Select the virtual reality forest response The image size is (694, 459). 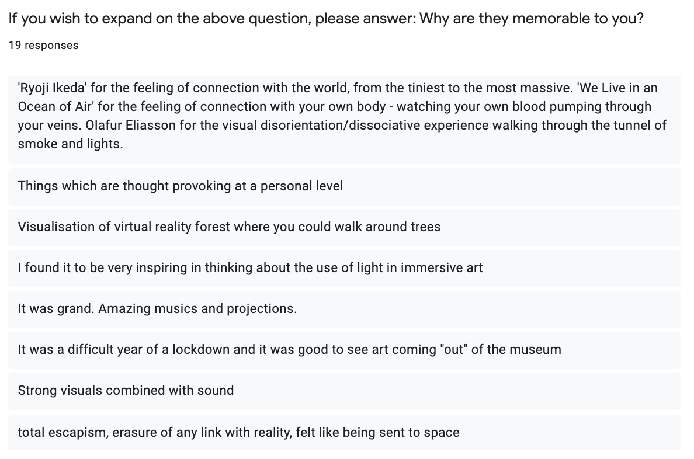[229, 227]
